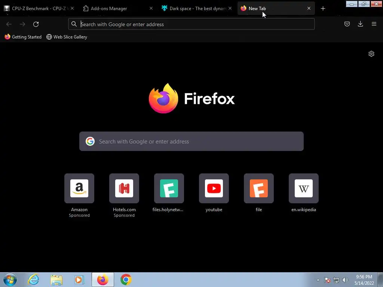The image size is (383, 287).
Task: Close the Dark space tab
Action: click(230, 8)
